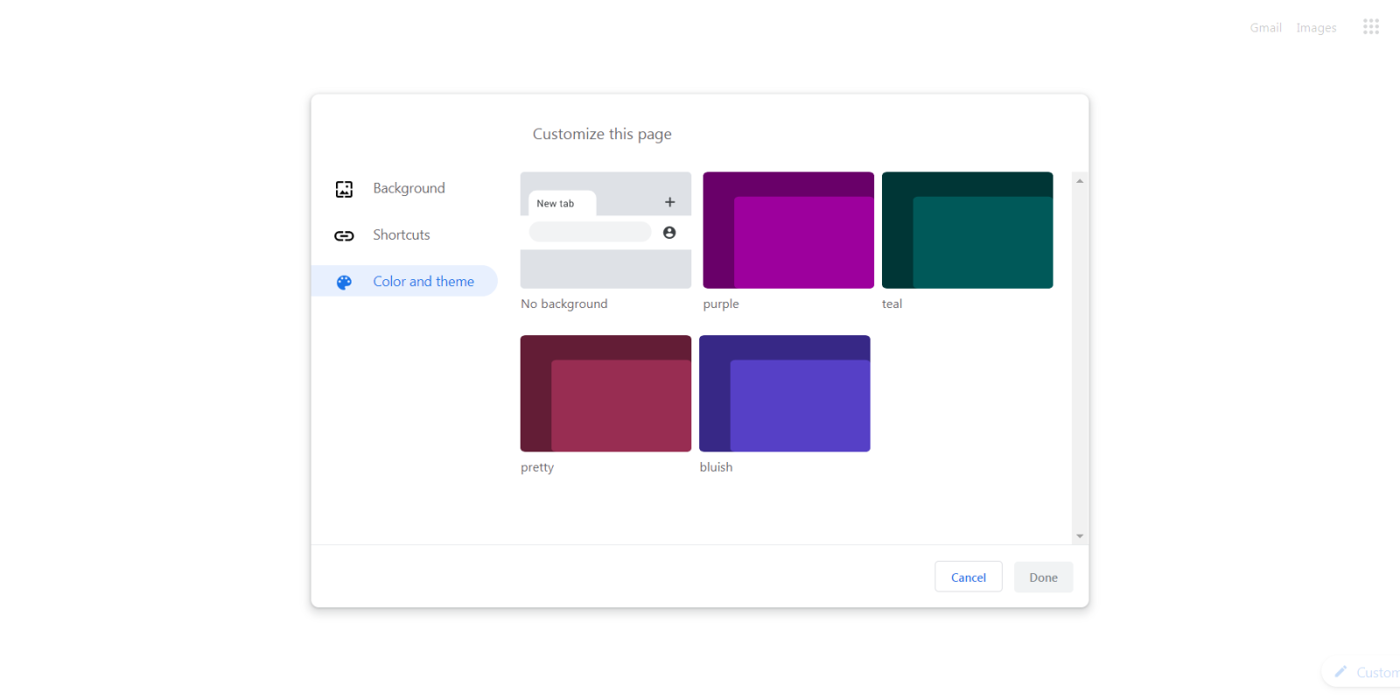Screen dimensions: 1400x700
Task: Open the Shortcuts menu item
Action: [x=401, y=234]
